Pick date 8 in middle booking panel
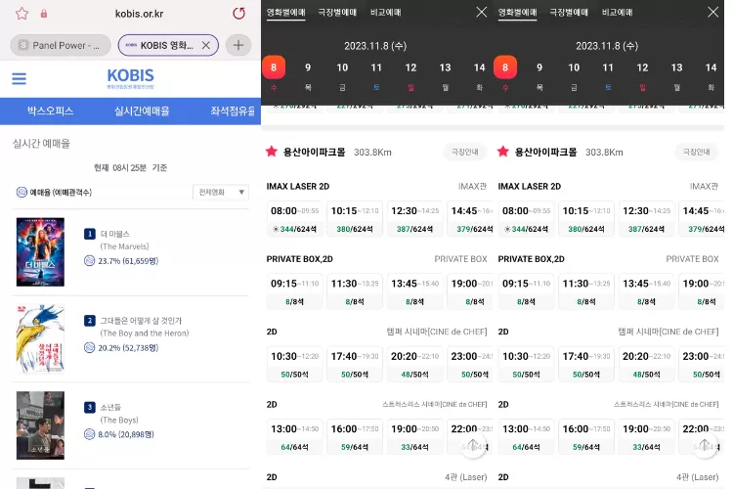This screenshot has height=489, width=733. 274,67
